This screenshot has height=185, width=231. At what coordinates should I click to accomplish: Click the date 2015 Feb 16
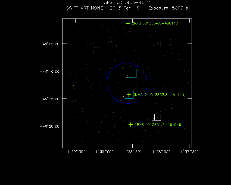124,8
